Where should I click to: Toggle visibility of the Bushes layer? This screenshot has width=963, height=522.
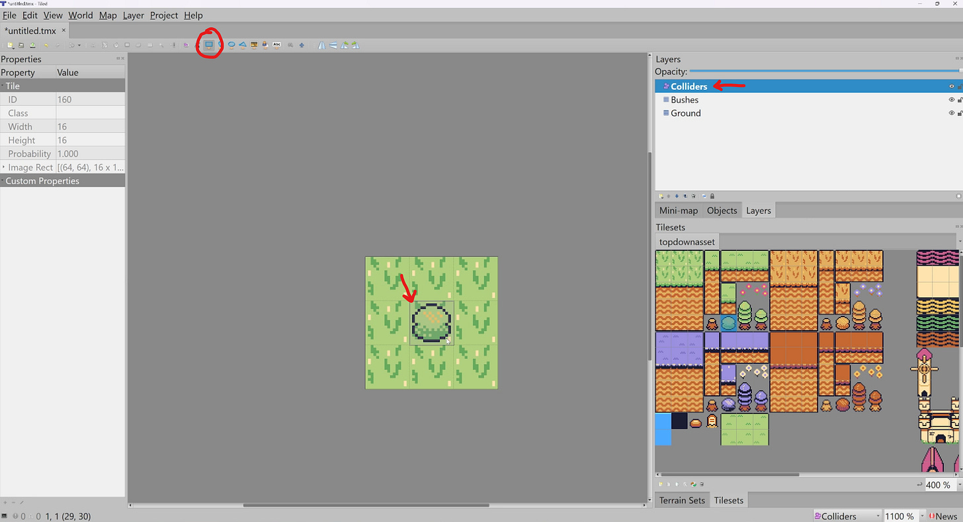(x=952, y=100)
